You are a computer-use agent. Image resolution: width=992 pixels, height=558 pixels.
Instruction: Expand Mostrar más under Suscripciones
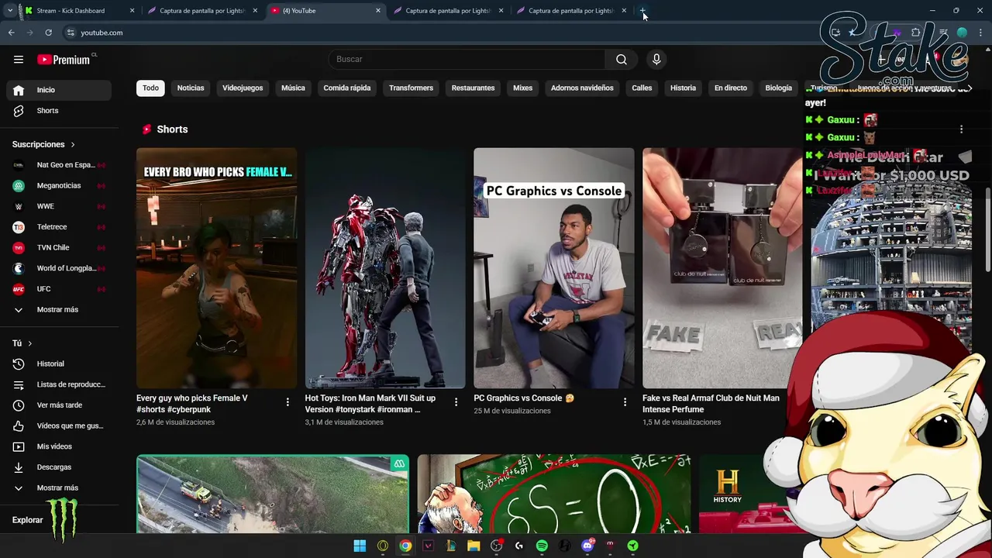pos(59,310)
